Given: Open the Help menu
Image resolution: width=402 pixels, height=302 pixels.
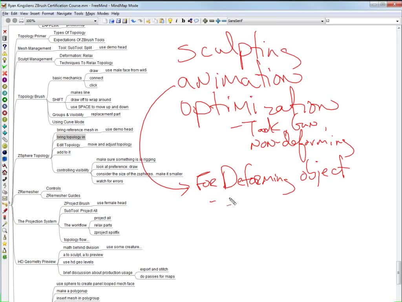Looking at the screenshot, I should pyautogui.click(x=115, y=13).
